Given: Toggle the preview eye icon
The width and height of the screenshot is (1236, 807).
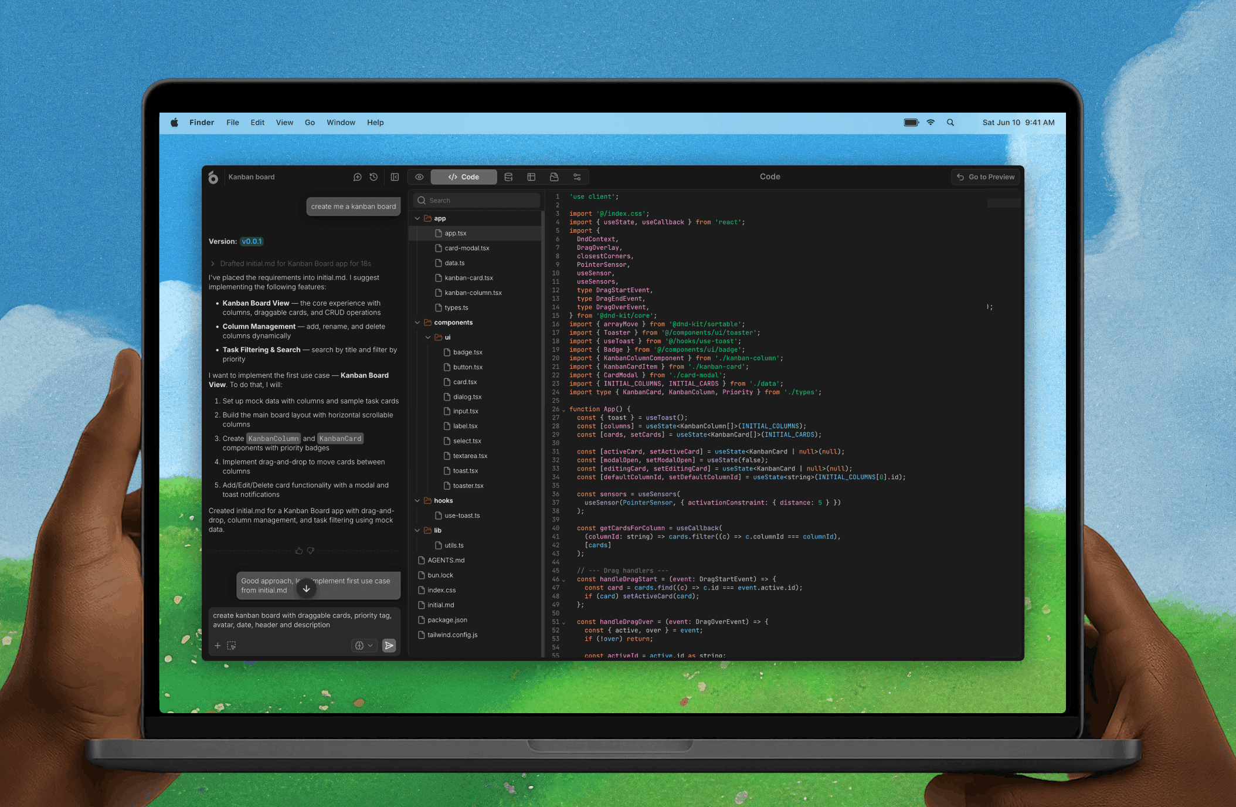Looking at the screenshot, I should (419, 177).
